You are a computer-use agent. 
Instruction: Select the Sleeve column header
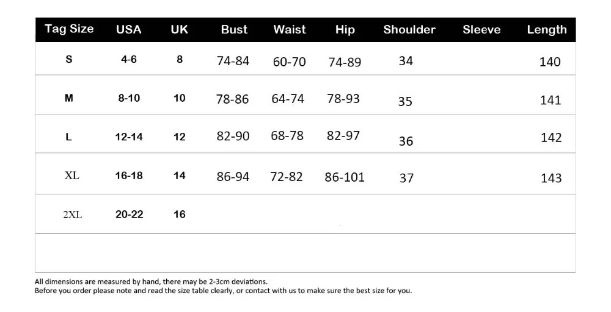click(x=481, y=29)
